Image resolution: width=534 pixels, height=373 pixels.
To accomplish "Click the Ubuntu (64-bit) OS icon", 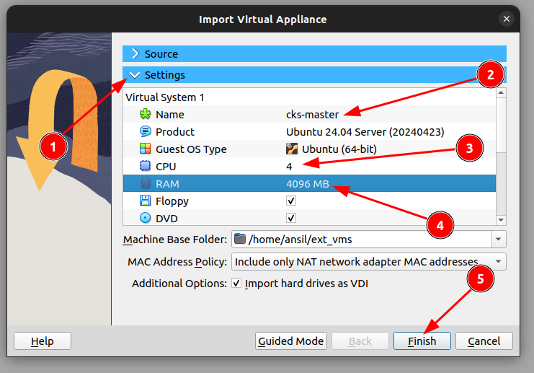I will tap(292, 149).
